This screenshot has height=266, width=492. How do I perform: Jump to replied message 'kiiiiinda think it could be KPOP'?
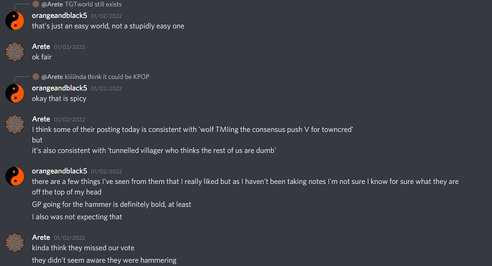[x=107, y=77]
